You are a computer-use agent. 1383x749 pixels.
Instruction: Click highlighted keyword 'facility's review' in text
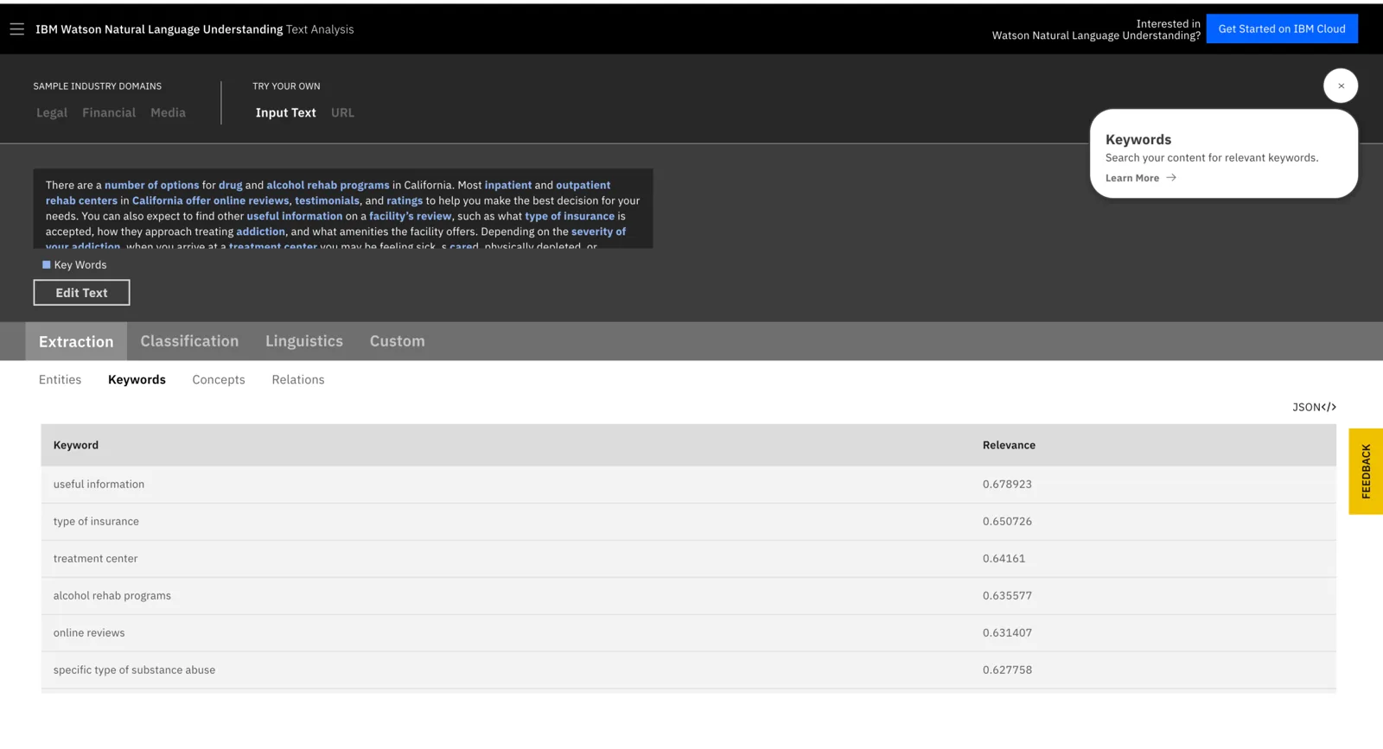point(410,216)
